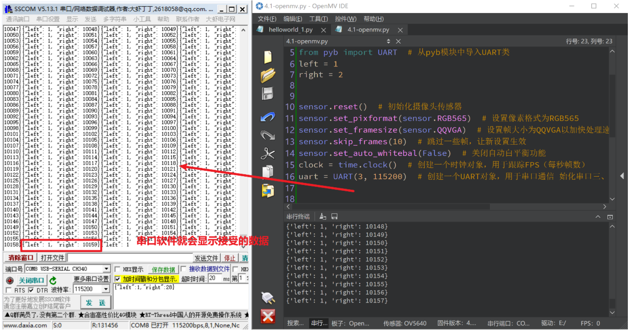Click serial terminal float window icon
Image resolution: width=631 pixels, height=330 pixels.
[x=610, y=217]
